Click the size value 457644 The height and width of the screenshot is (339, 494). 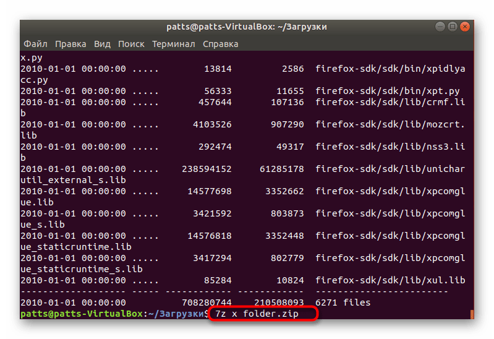(215, 102)
